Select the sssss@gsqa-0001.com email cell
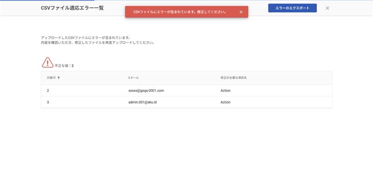Image resolution: width=373 pixels, height=192 pixels. click(146, 90)
